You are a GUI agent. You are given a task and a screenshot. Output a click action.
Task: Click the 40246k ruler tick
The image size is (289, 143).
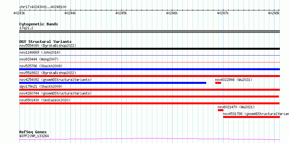pos(172,13)
